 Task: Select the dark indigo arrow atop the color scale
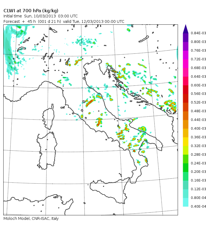185,30
